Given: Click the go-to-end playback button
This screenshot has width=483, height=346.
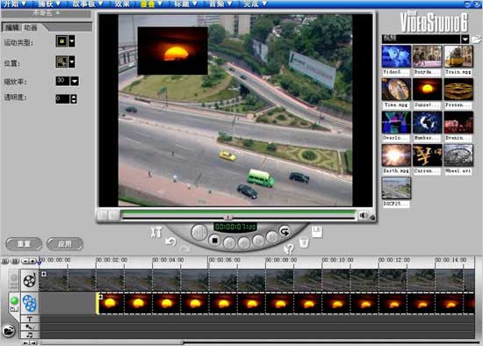Looking at the screenshot, I should coord(272,236).
